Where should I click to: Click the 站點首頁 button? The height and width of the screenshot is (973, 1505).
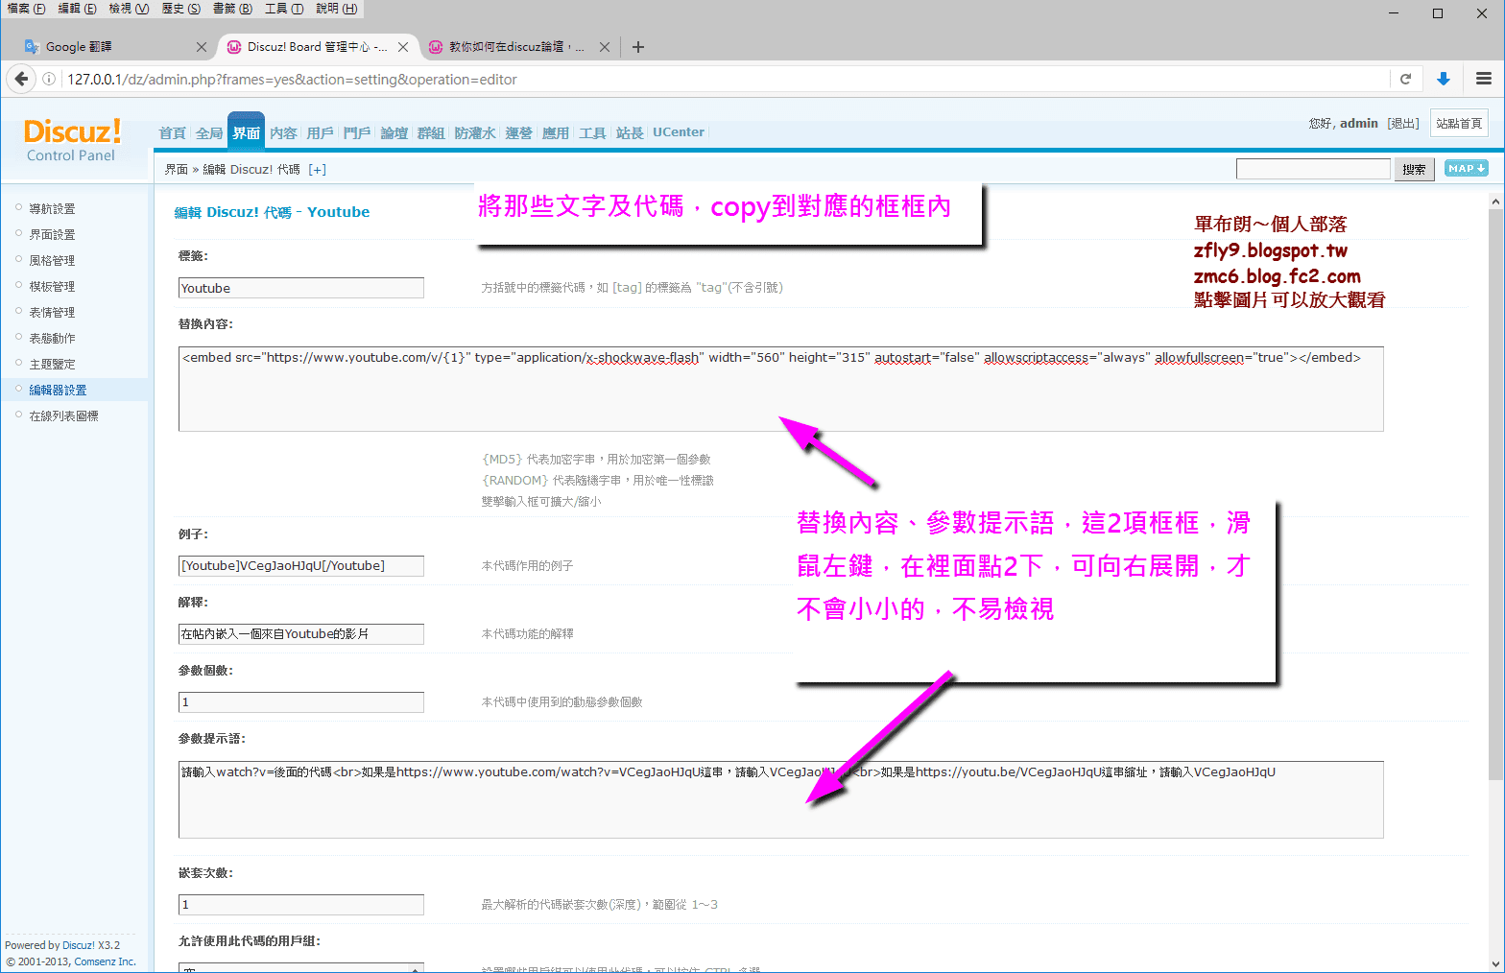[x=1459, y=124]
